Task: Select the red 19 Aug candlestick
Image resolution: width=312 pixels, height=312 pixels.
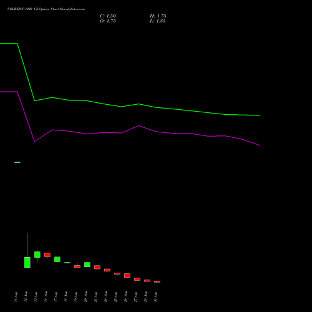Action: pos(77,266)
